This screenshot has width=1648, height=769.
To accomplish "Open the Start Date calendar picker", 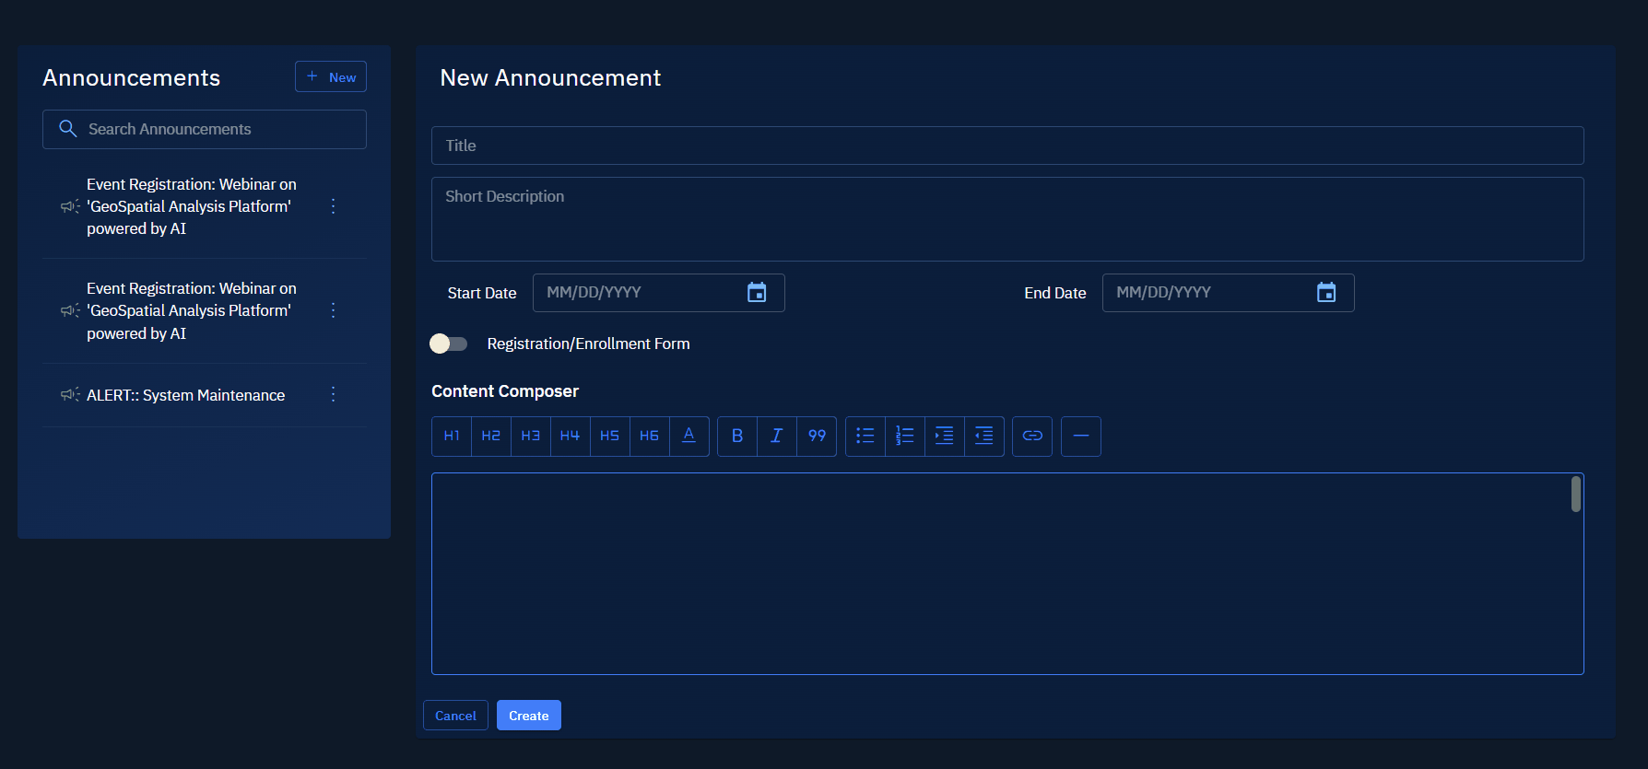I will pos(757,293).
